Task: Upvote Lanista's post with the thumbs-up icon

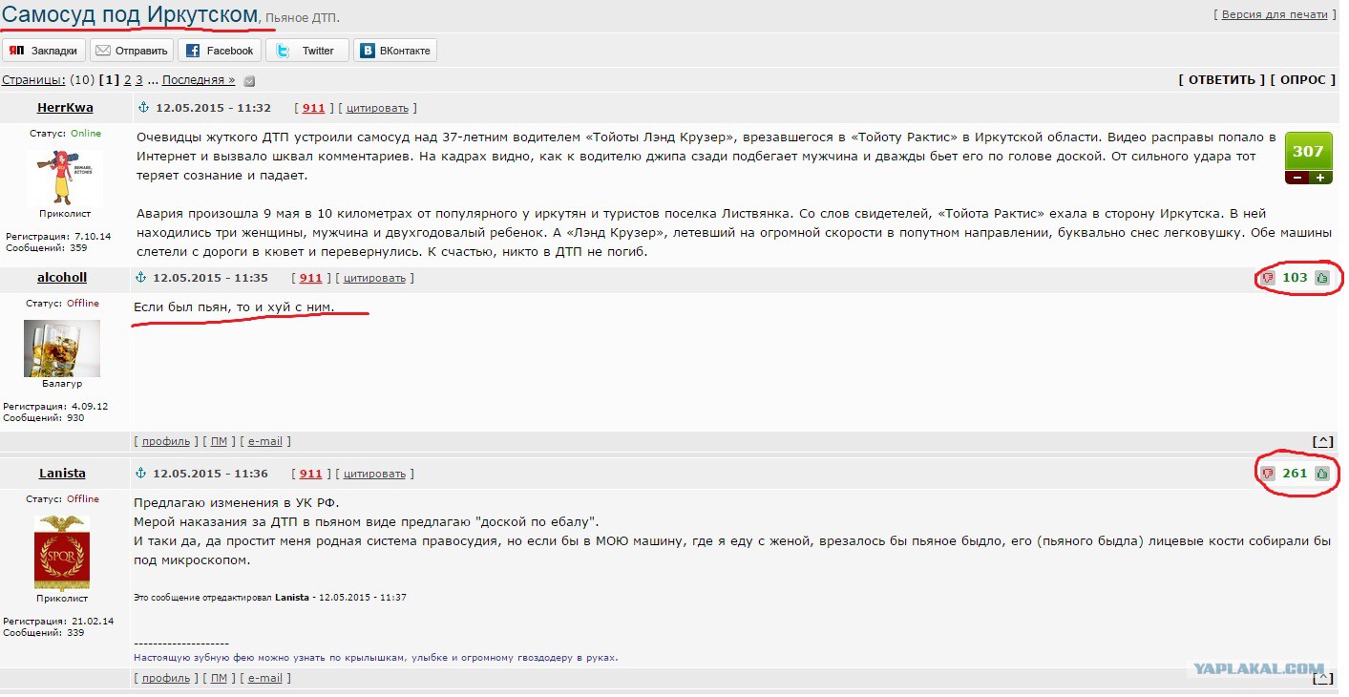Action: coord(1322,474)
